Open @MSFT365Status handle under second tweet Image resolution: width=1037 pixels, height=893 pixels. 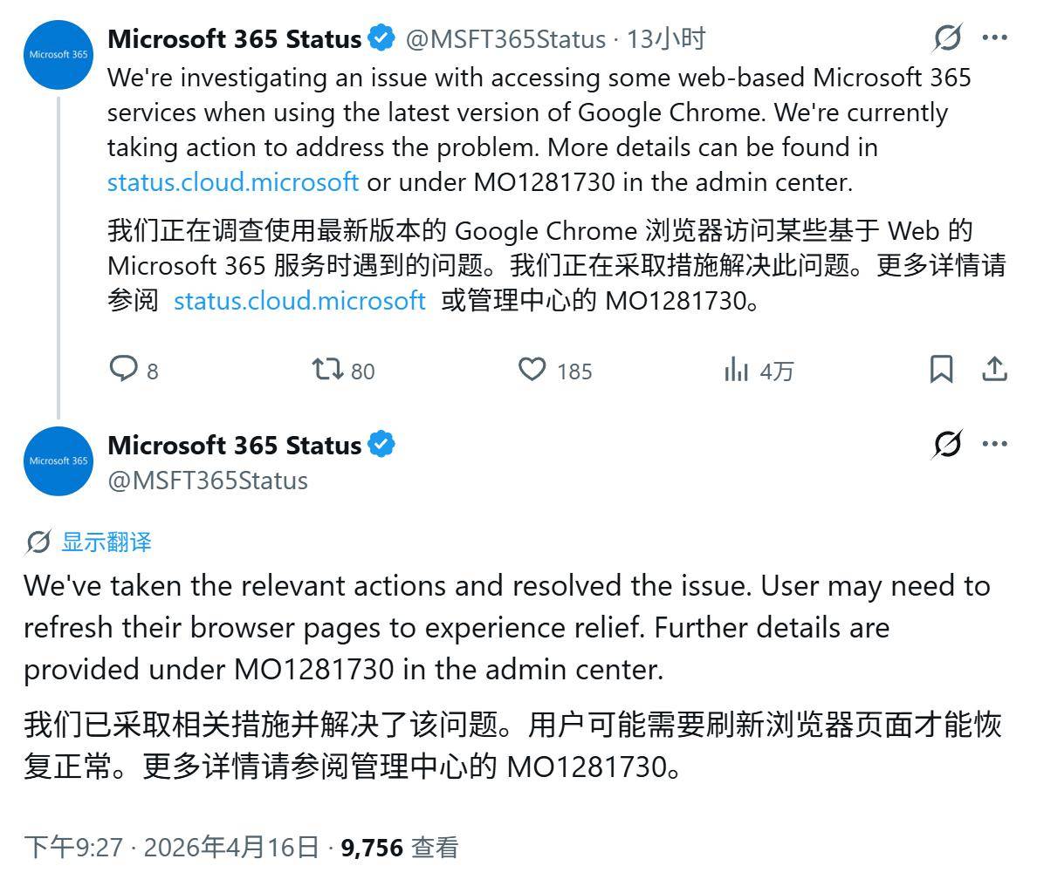tap(207, 481)
